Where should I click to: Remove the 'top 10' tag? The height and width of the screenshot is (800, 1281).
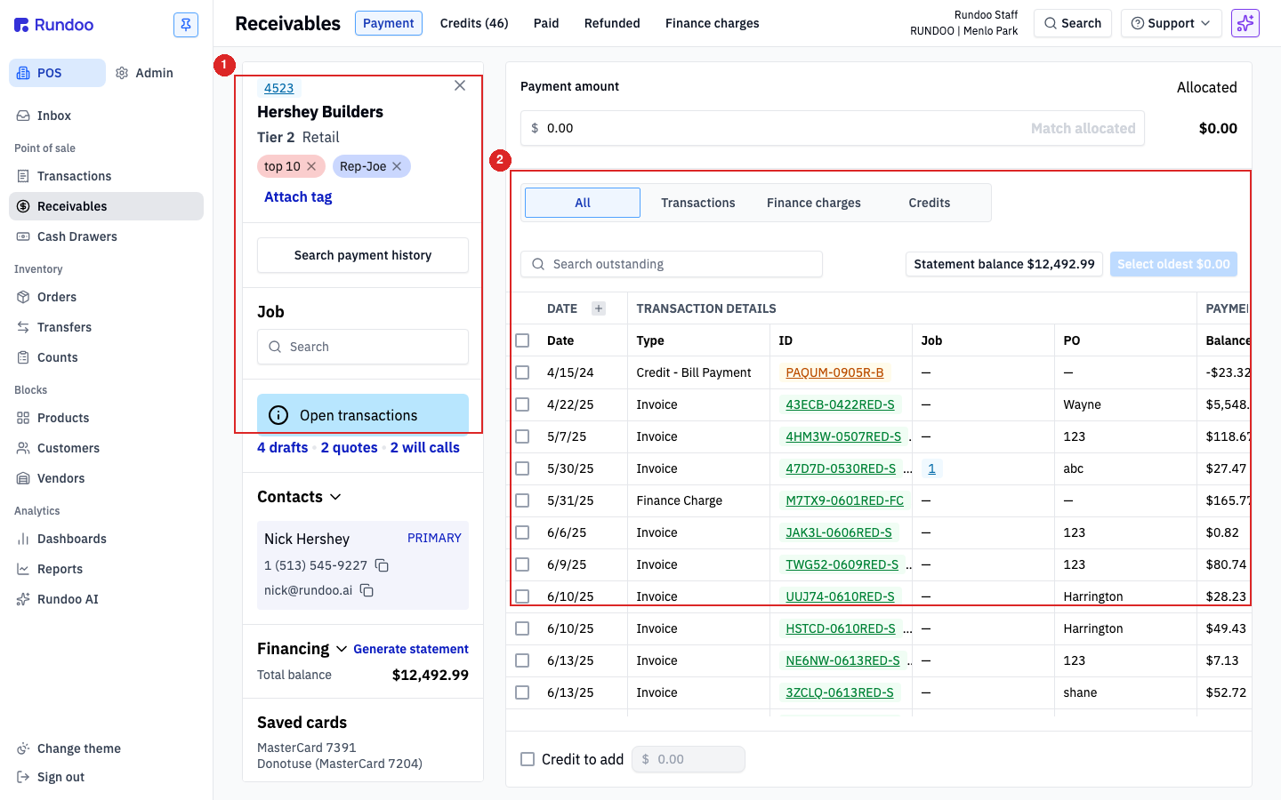(x=311, y=166)
